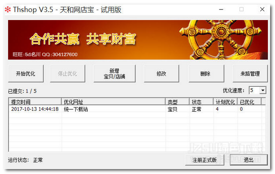
Task: Click the 类型 column header
Action: pos(177,102)
